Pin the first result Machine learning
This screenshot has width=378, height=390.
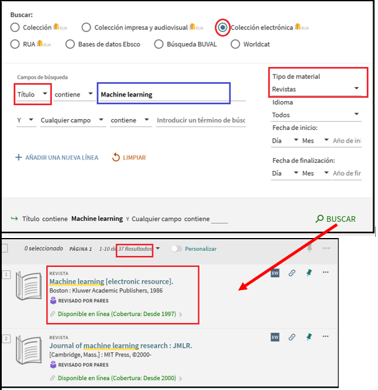click(309, 273)
